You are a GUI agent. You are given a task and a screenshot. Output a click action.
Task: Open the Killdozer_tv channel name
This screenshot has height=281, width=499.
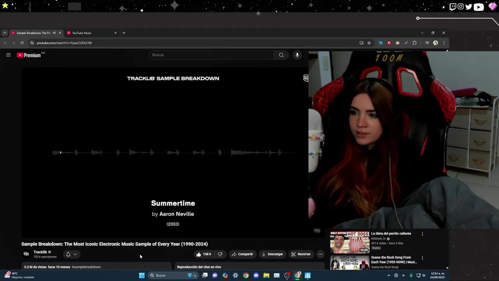[x=378, y=238]
